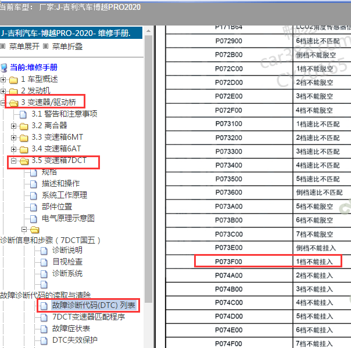Open the DTC失效保护 page

tap(75, 340)
